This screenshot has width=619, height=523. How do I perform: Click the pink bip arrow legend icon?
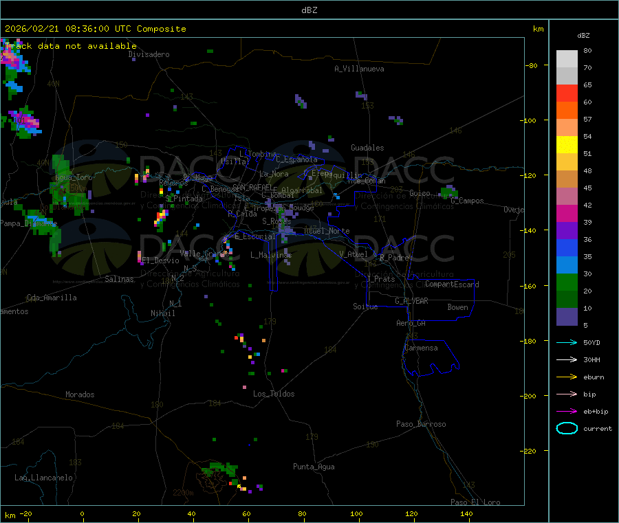coord(567,394)
